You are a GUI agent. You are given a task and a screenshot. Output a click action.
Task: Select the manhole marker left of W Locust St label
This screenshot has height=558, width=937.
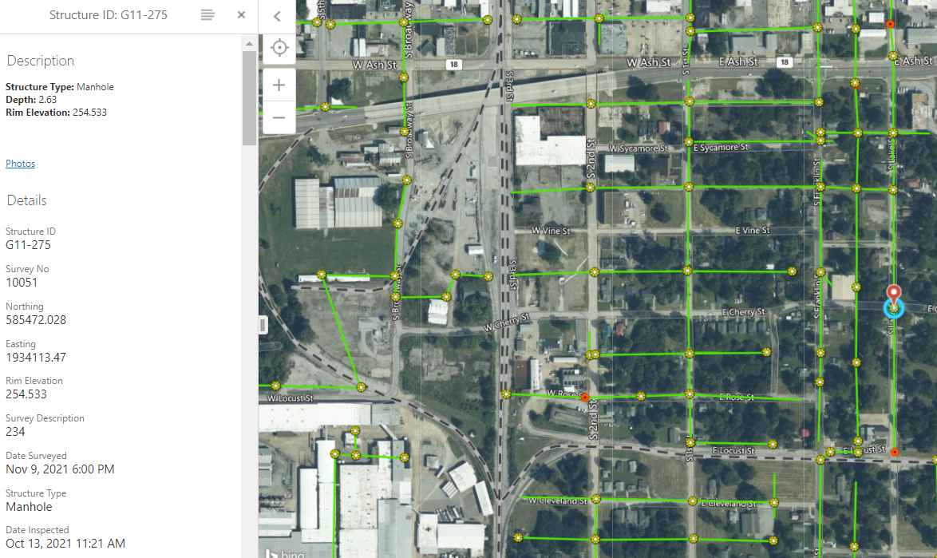pyautogui.click(x=276, y=386)
